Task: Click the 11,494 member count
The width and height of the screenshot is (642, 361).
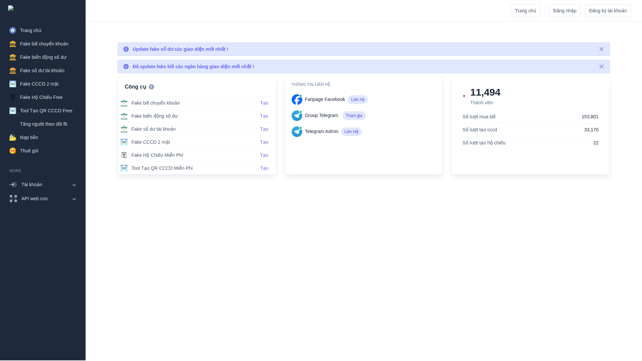Action: tap(485, 92)
